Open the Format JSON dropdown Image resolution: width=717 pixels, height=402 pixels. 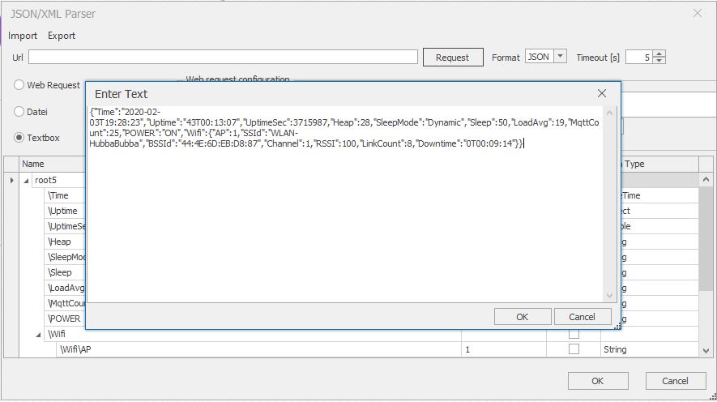(x=560, y=56)
